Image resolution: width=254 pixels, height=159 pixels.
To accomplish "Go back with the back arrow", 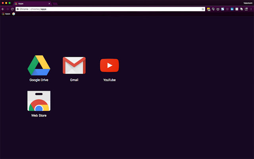I will [x=3, y=9].
